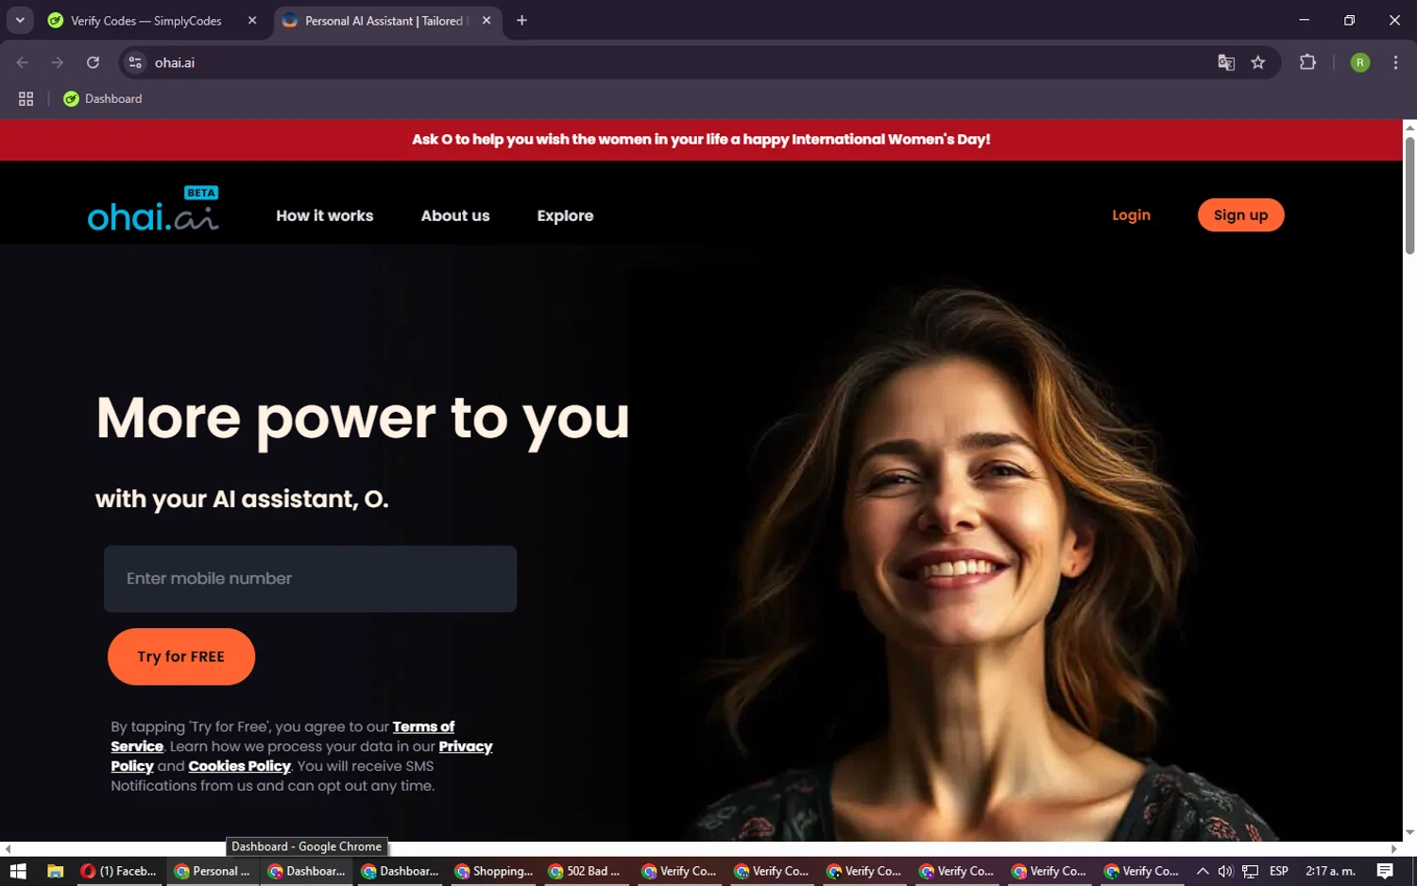Click the ohai.ai logo
The image size is (1417, 886).
point(153,210)
